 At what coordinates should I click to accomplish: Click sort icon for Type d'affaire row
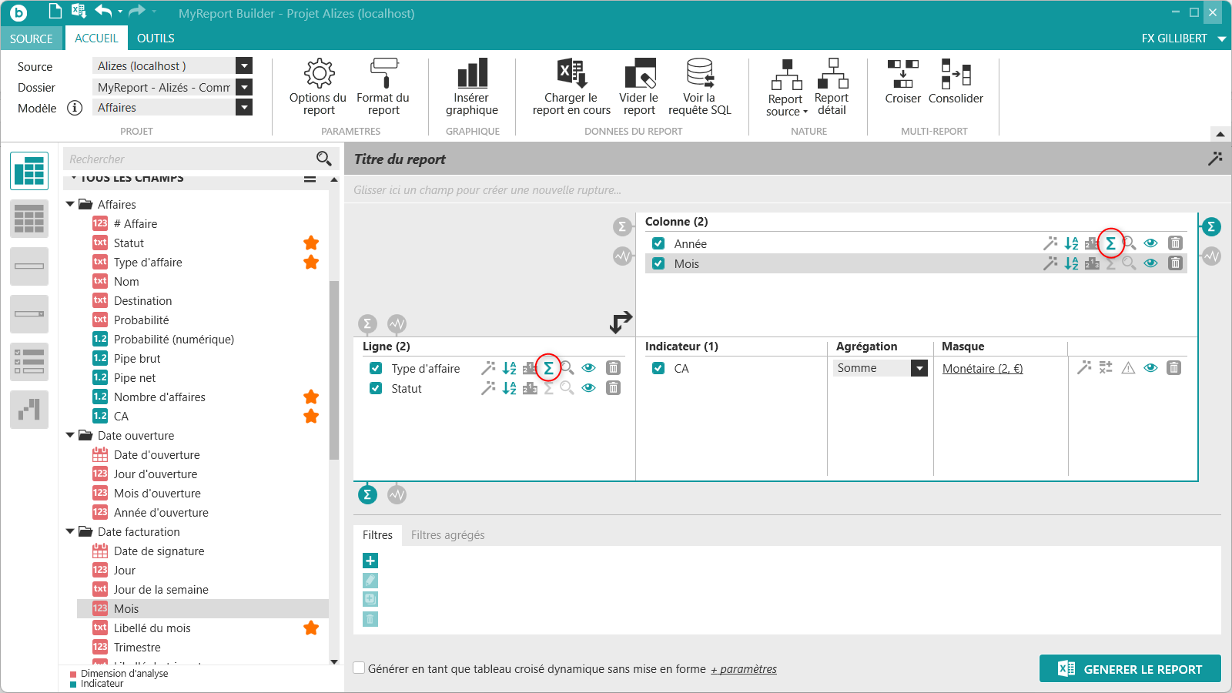coord(510,368)
